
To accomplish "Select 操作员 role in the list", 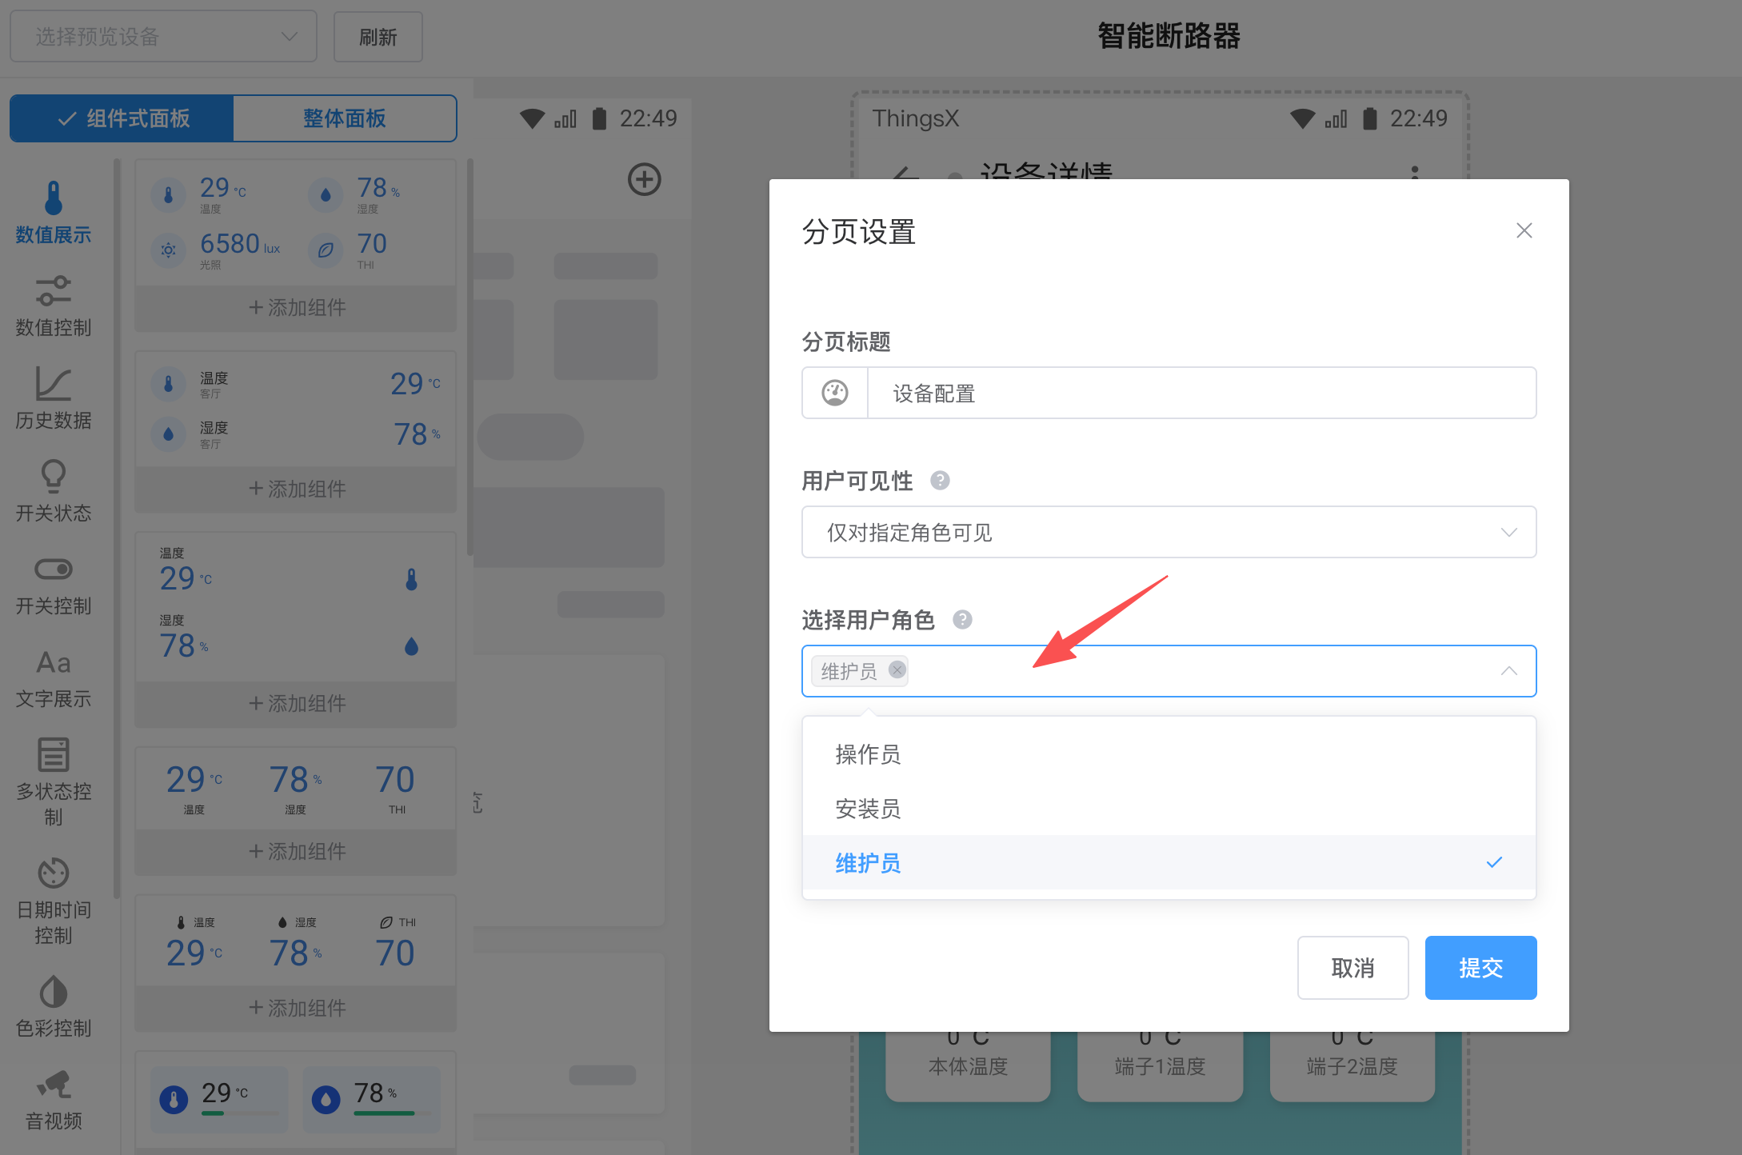I will point(868,754).
